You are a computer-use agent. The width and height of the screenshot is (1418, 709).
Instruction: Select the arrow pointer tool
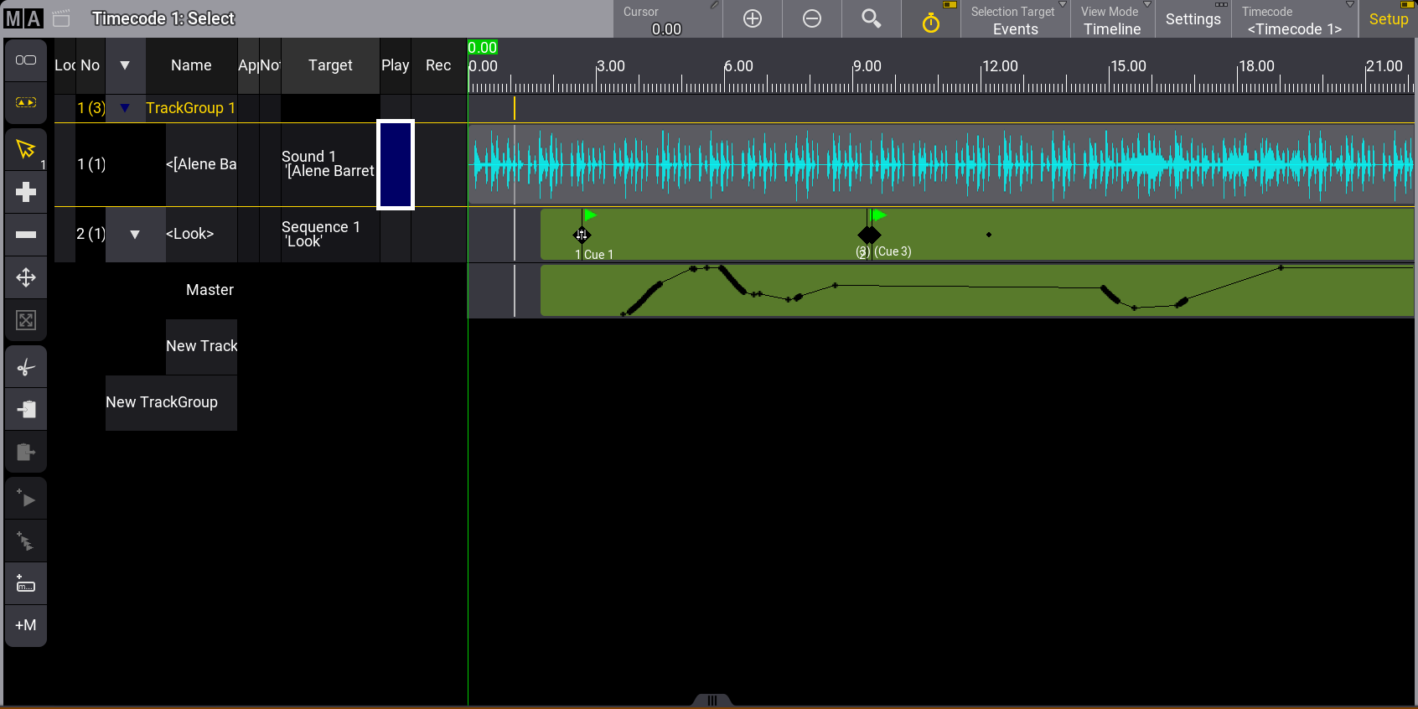click(26, 150)
